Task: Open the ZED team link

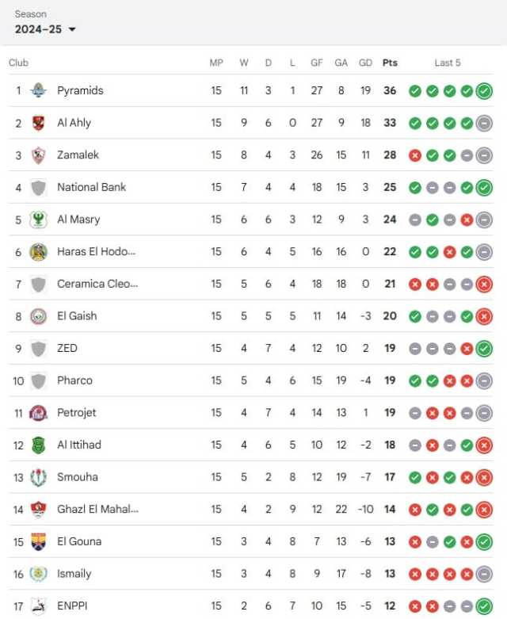Action: click(67, 348)
